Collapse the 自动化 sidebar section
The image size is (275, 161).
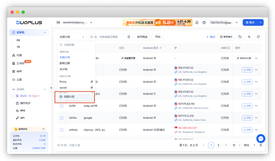pos(45,89)
